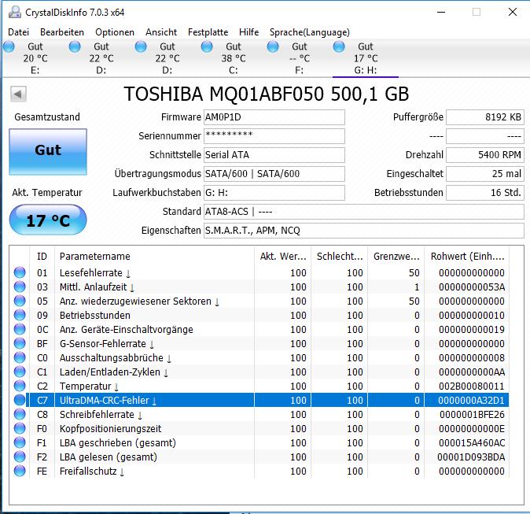Click raw value 002B00080011

(472, 386)
